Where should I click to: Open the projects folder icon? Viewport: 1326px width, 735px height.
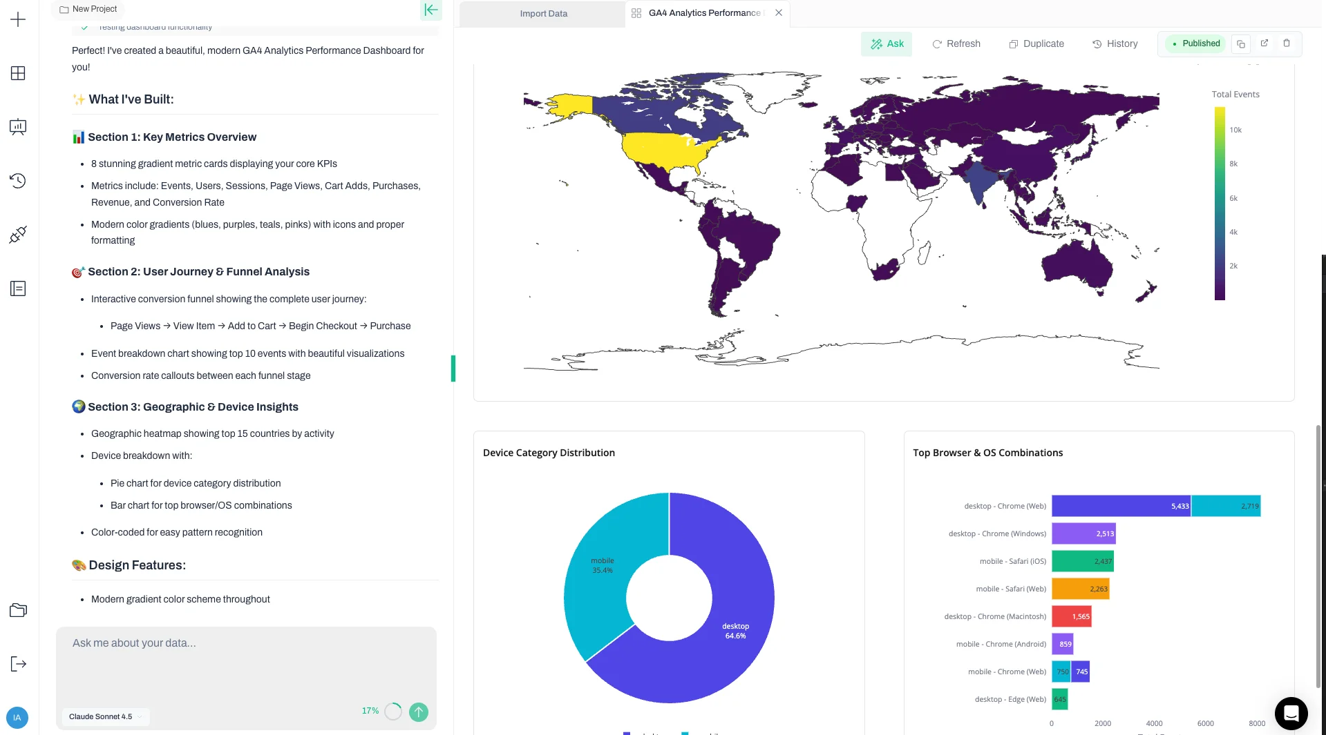17,610
